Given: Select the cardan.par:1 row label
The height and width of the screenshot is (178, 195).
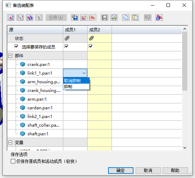Looking at the screenshot, I should 40,108.
